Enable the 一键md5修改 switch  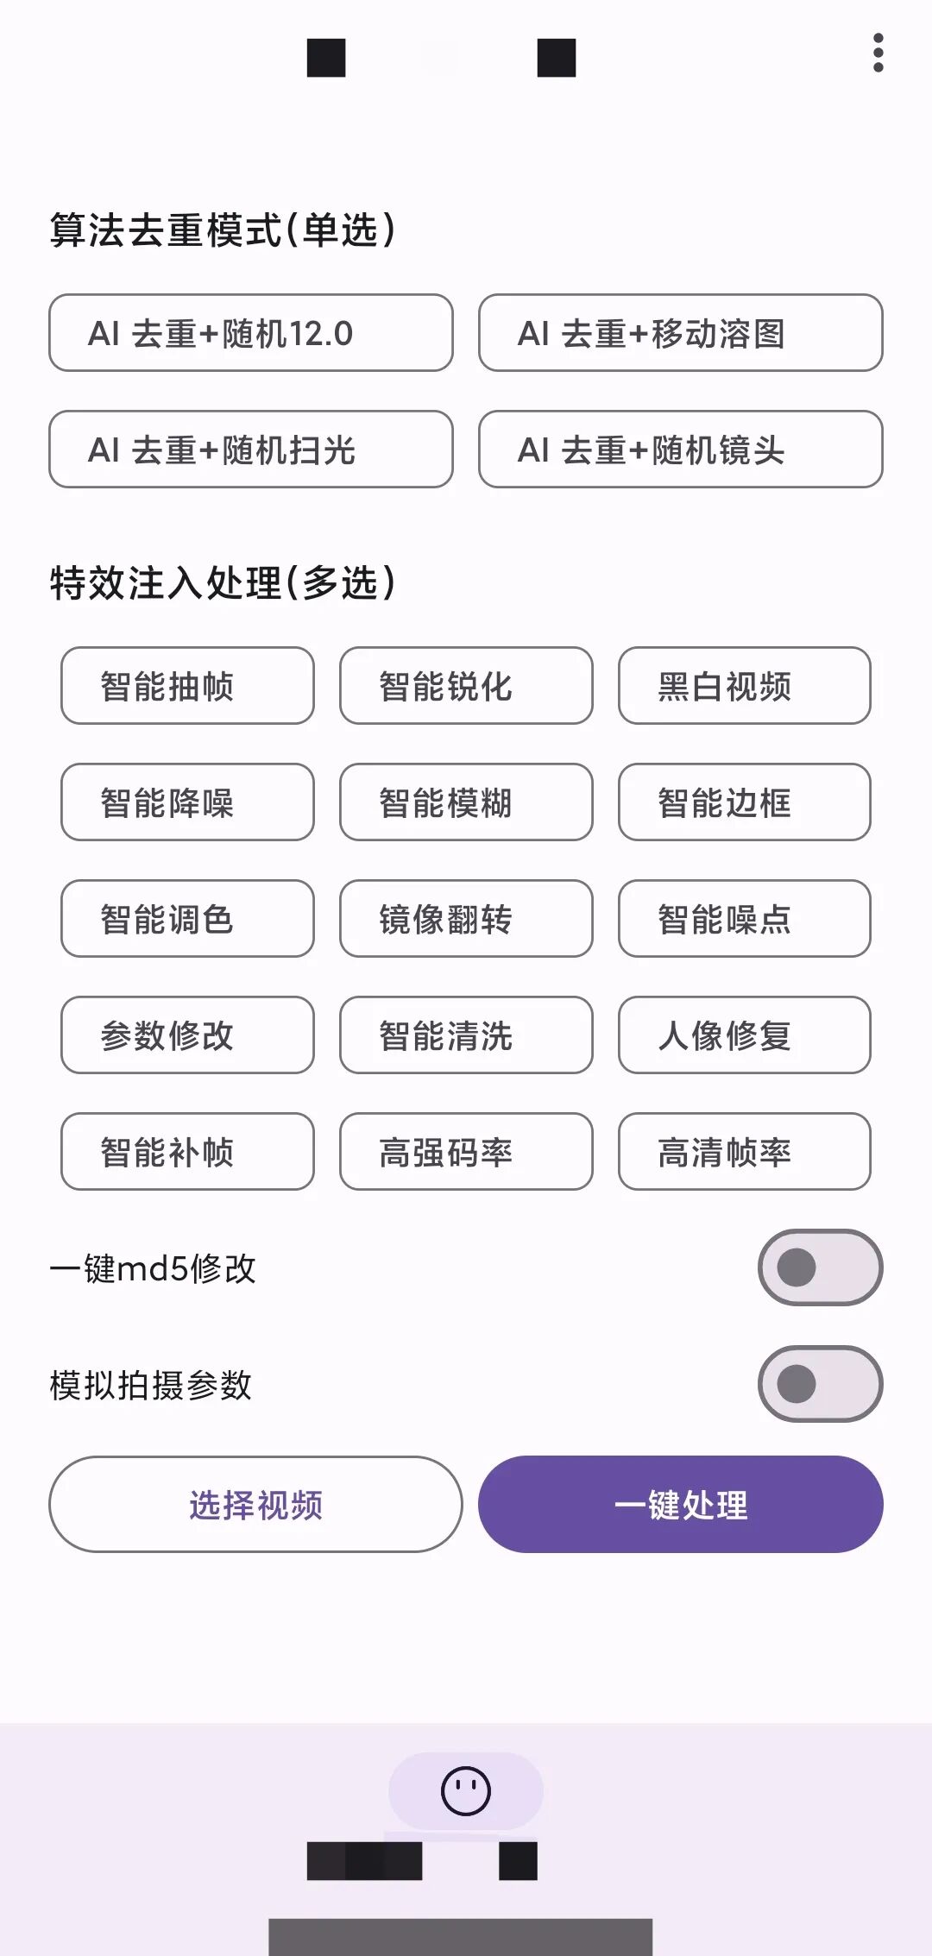820,1267
